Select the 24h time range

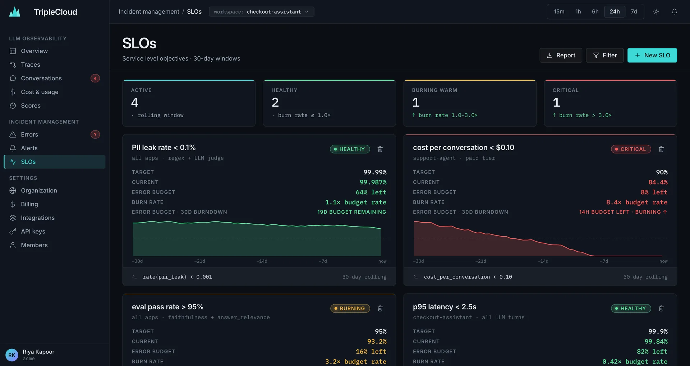pos(615,12)
